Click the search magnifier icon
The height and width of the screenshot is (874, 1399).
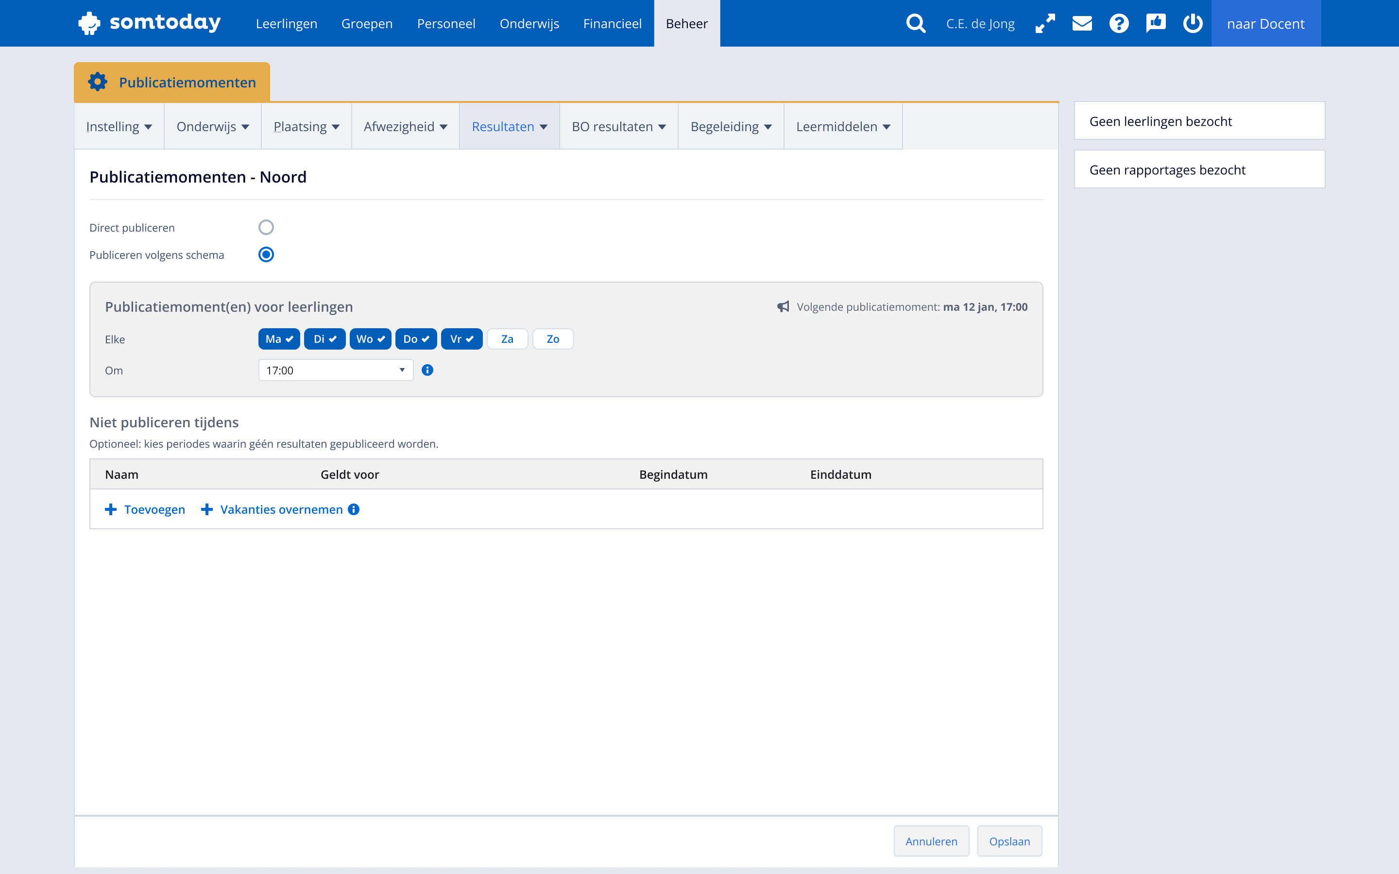click(x=916, y=24)
